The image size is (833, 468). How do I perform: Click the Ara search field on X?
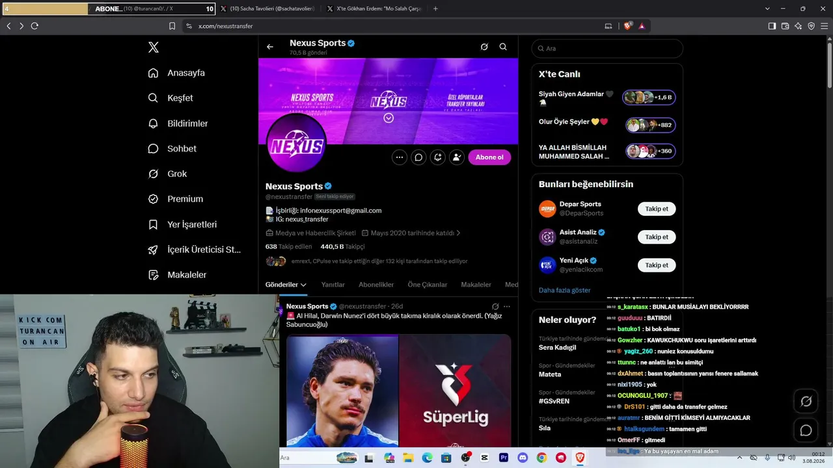click(x=607, y=49)
